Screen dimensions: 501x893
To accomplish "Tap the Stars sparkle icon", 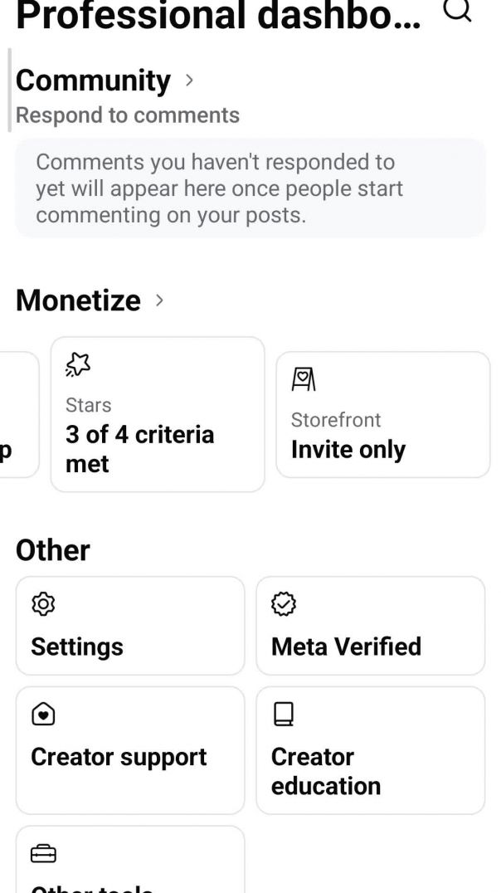I will click(78, 365).
